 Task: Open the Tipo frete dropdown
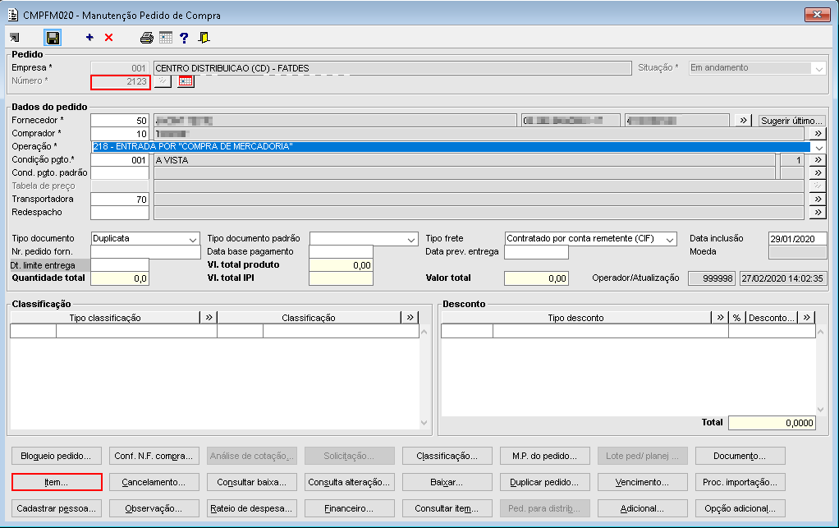point(670,239)
